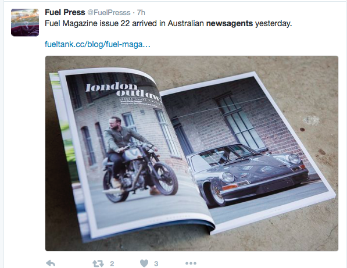Follow the fueltank.cc blog link
The width and height of the screenshot is (347, 268).
coord(98,44)
